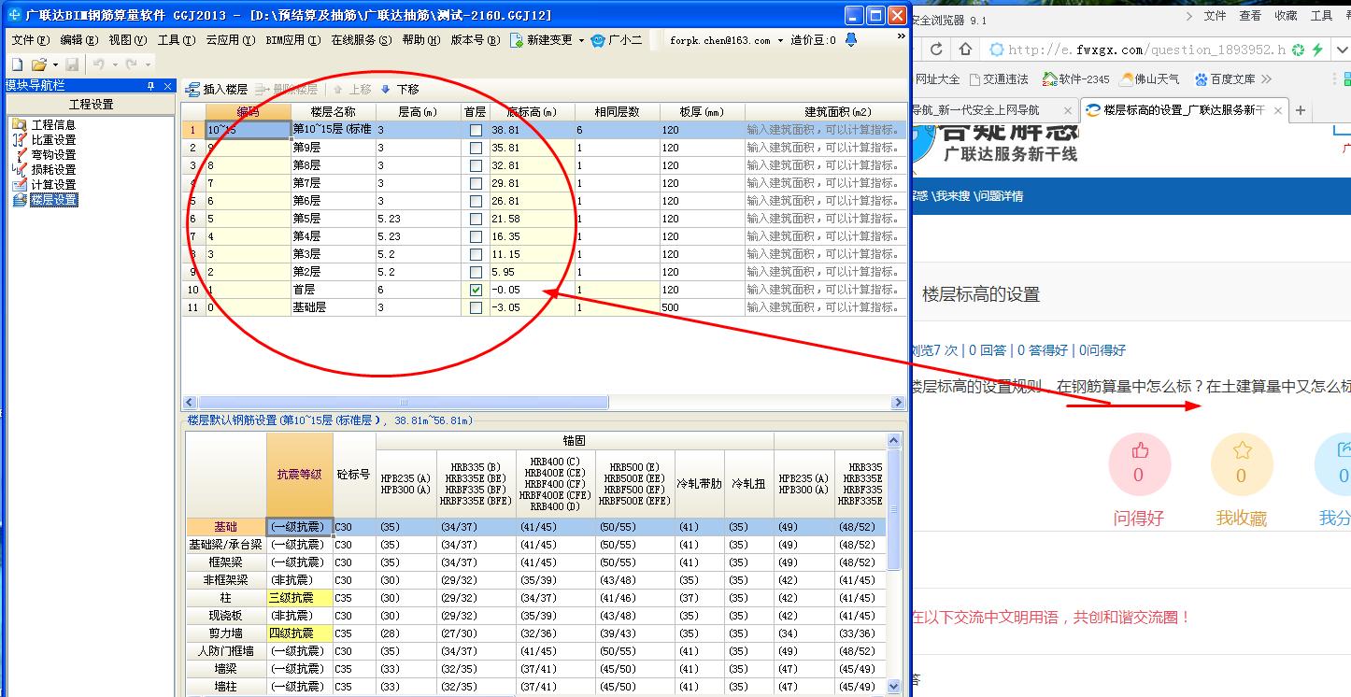Toggle 首层 checkbox for 第5层 row
Image resolution: width=1351 pixels, height=697 pixels.
[476, 219]
